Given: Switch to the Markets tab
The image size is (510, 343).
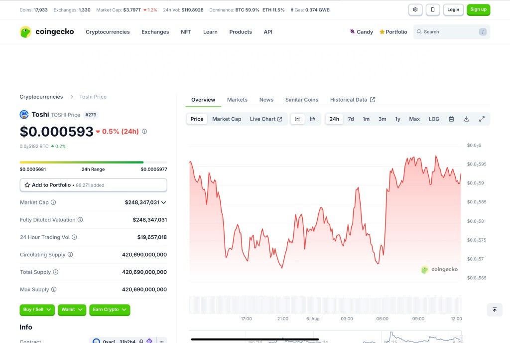Looking at the screenshot, I should click(237, 100).
